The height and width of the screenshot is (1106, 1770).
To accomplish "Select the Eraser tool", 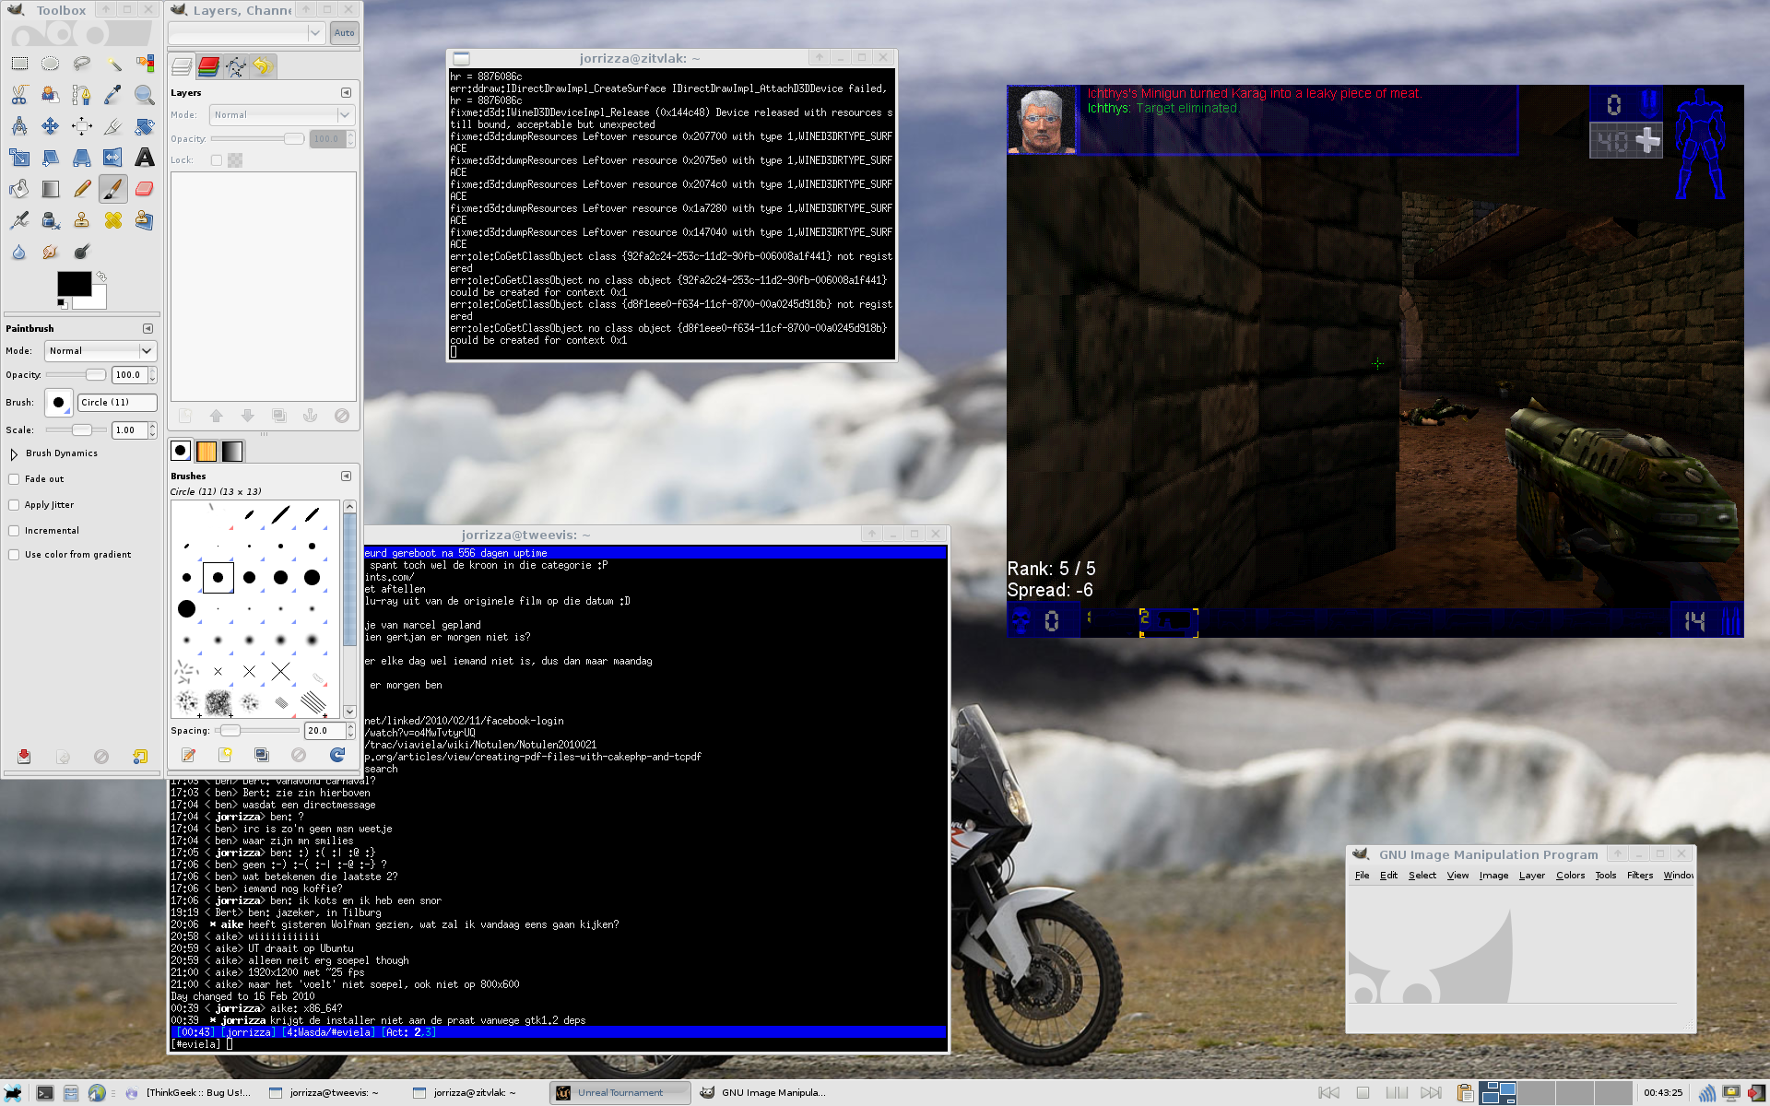I will pyautogui.click(x=145, y=189).
